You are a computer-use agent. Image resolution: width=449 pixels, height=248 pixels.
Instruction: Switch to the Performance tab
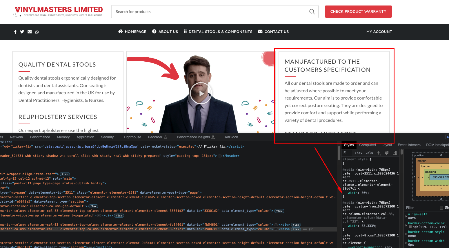[40, 137]
